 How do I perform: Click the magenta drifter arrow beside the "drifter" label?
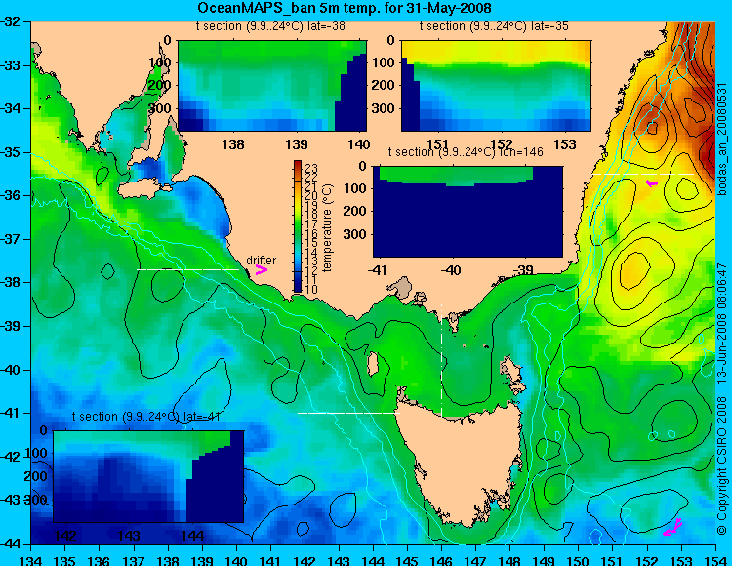coord(262,269)
